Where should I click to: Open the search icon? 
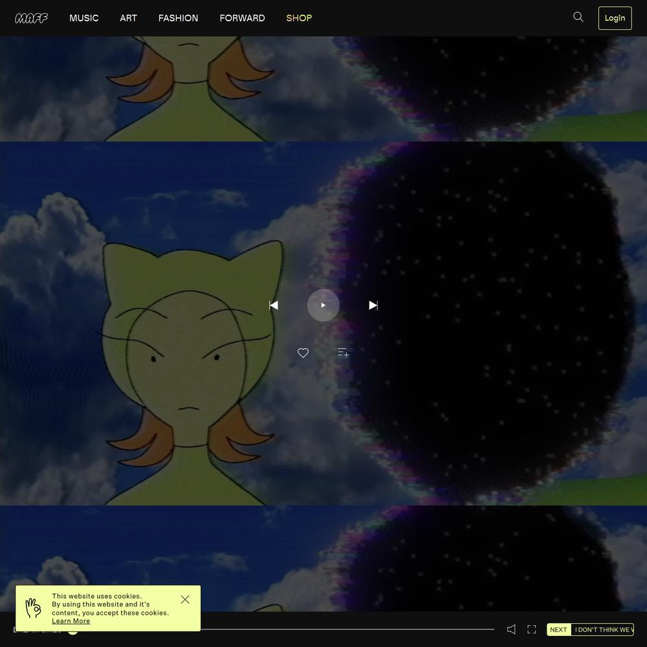[x=578, y=17]
